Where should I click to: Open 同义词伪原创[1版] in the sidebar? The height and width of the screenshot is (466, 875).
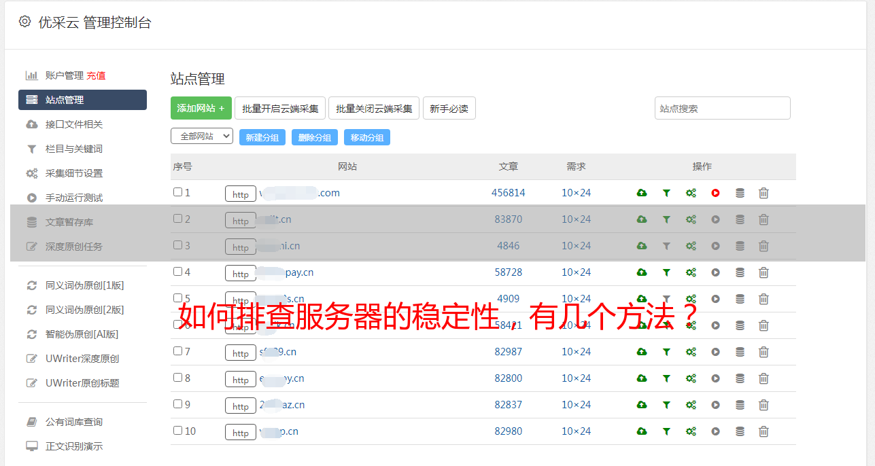[84, 285]
